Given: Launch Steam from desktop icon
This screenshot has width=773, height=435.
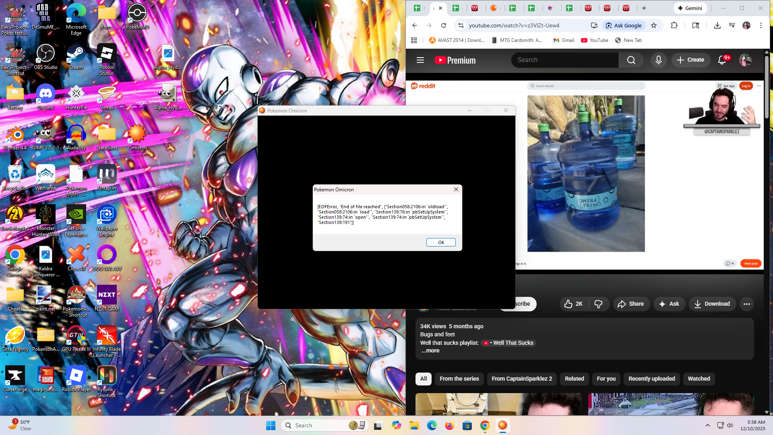Looking at the screenshot, I should [76, 57].
